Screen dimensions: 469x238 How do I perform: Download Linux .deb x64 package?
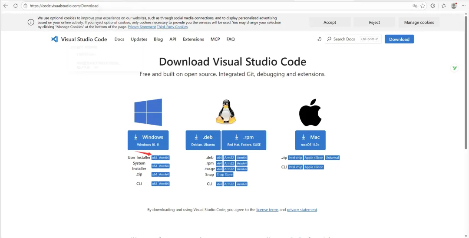(219, 158)
